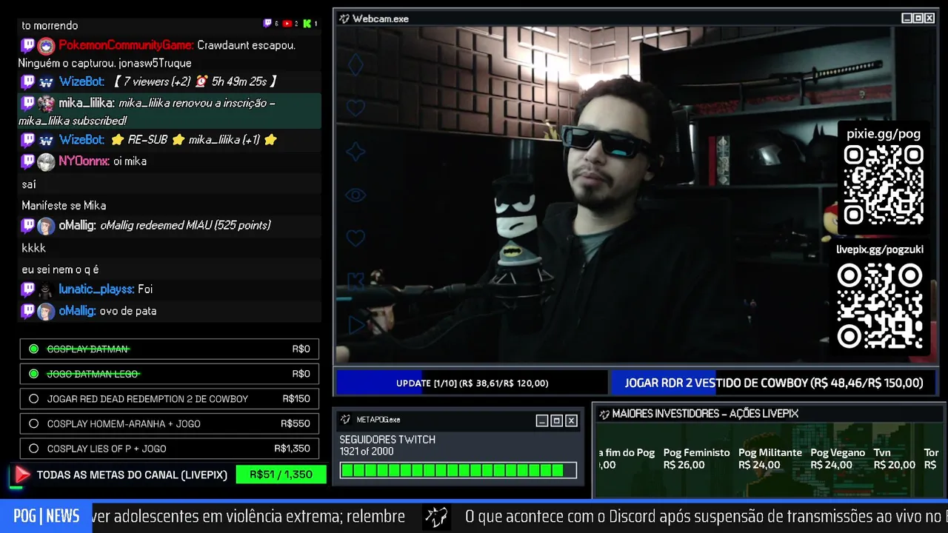Click the alarm clock emoji in WizeBot's uptime message

(x=201, y=81)
